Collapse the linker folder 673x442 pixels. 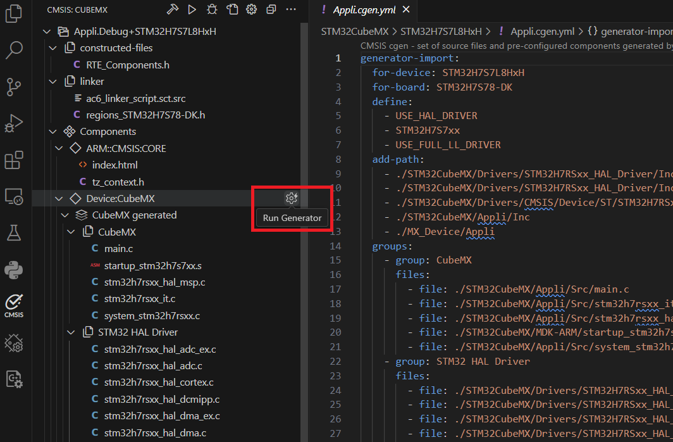pyautogui.click(x=52, y=82)
